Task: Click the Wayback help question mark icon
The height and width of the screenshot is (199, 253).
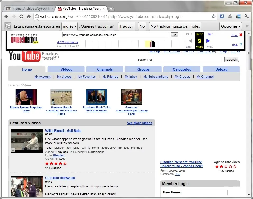Action: coord(241,45)
